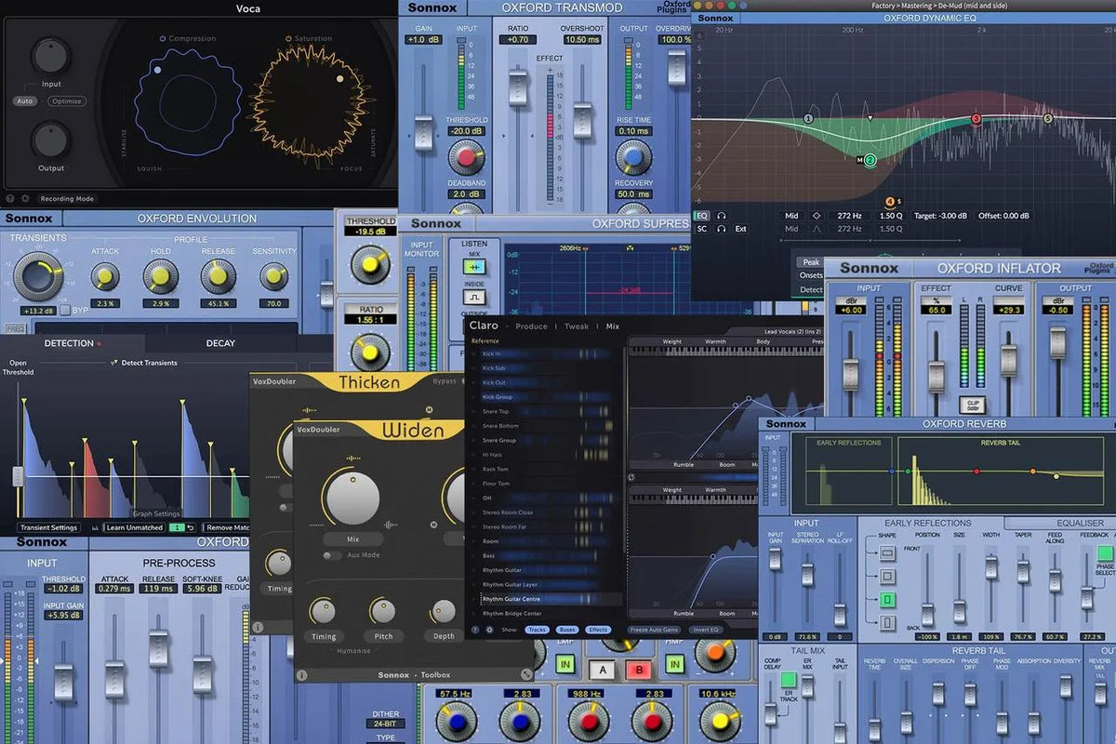
Task: Select the bell filter shape icon beside 272 Hz
Action: point(817,229)
